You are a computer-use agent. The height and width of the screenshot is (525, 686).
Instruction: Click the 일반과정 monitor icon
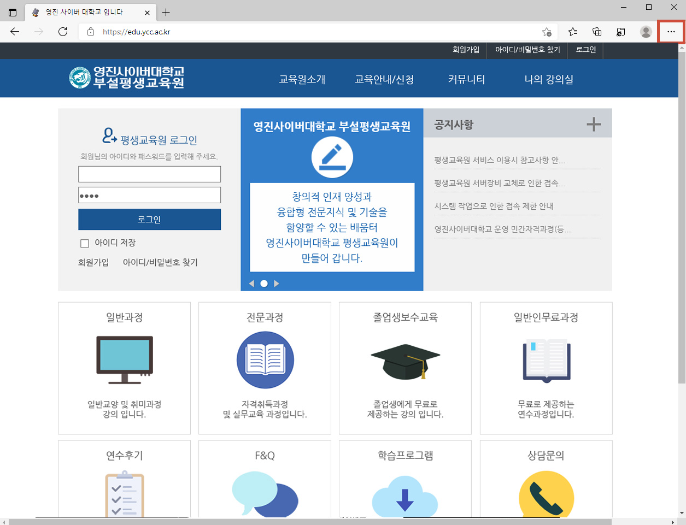[x=125, y=359]
